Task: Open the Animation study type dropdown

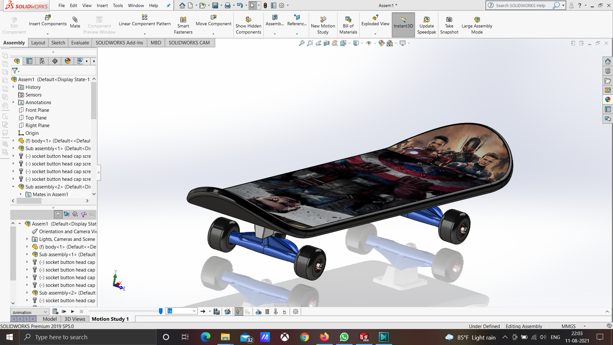Action: (30, 312)
